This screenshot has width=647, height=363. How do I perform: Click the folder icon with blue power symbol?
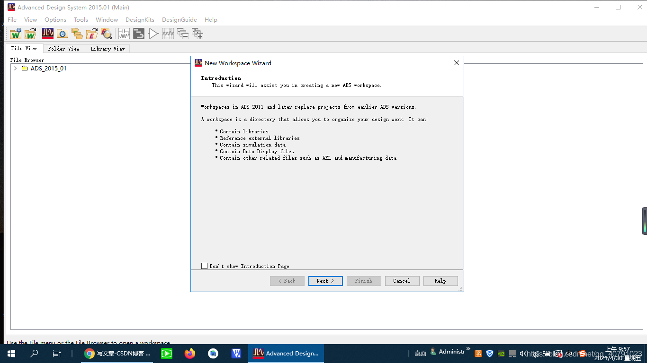[62, 34]
